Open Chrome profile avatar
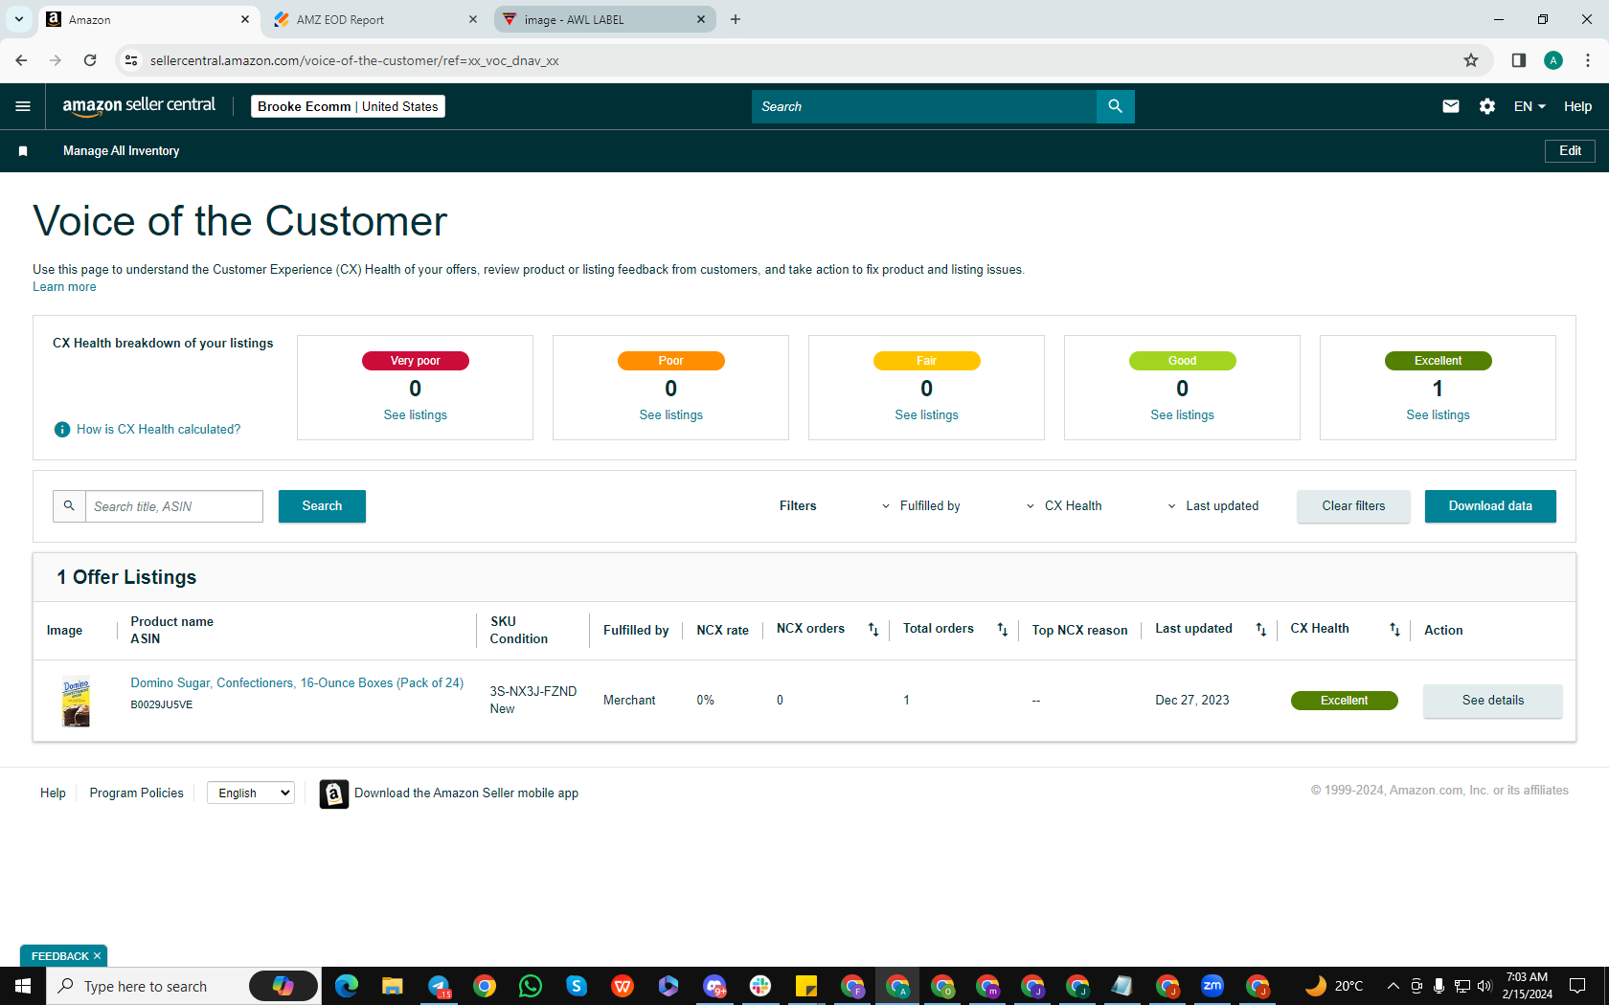 (1553, 60)
